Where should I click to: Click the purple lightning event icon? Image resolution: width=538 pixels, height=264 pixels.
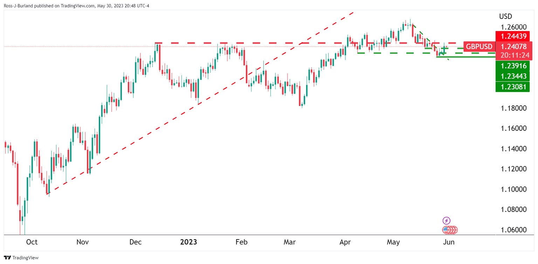click(447, 221)
